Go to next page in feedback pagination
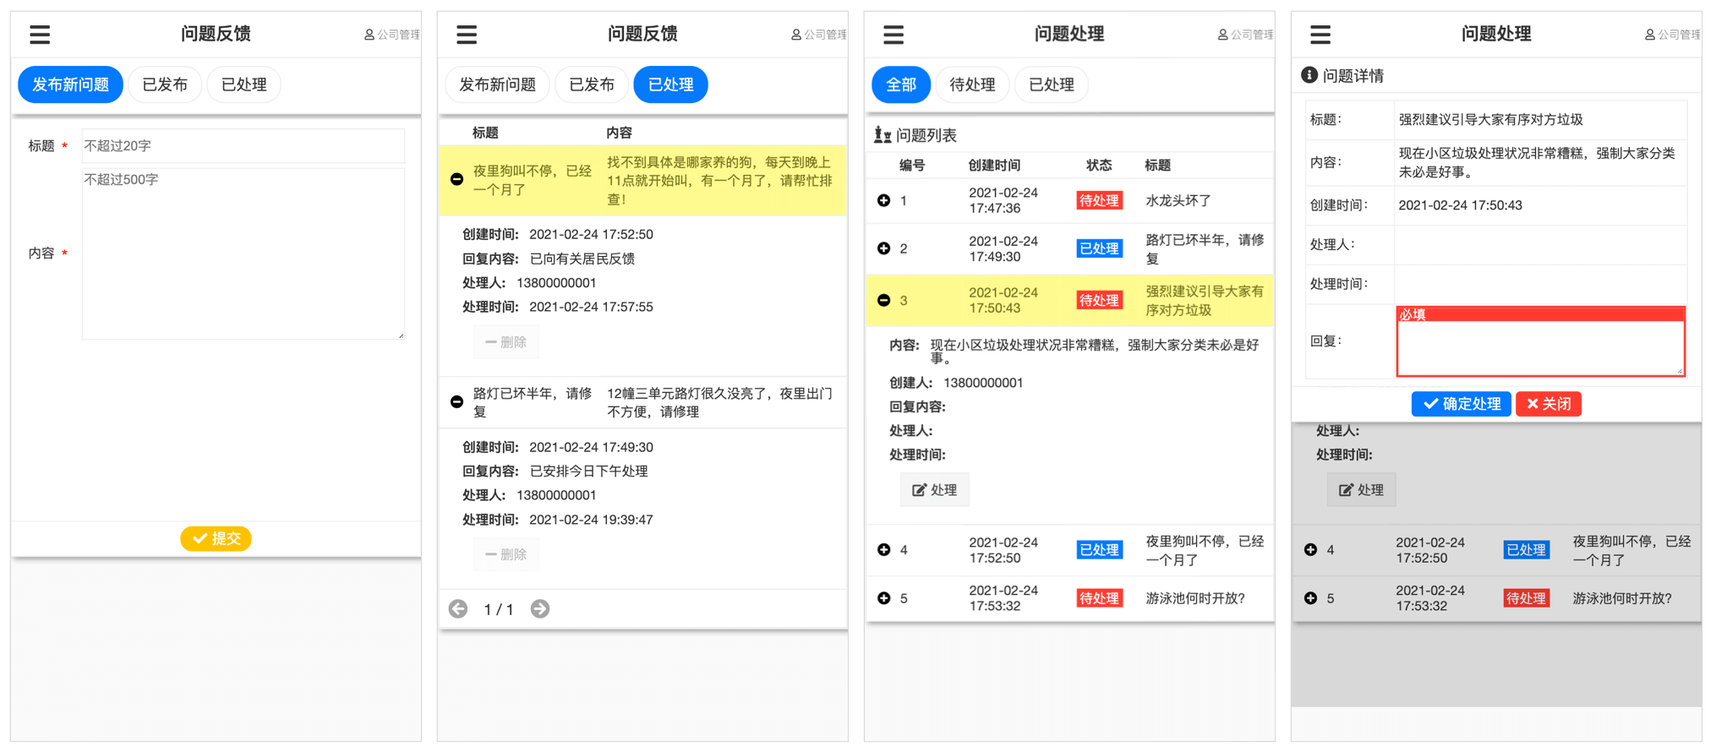This screenshot has width=1716, height=752. (x=539, y=608)
